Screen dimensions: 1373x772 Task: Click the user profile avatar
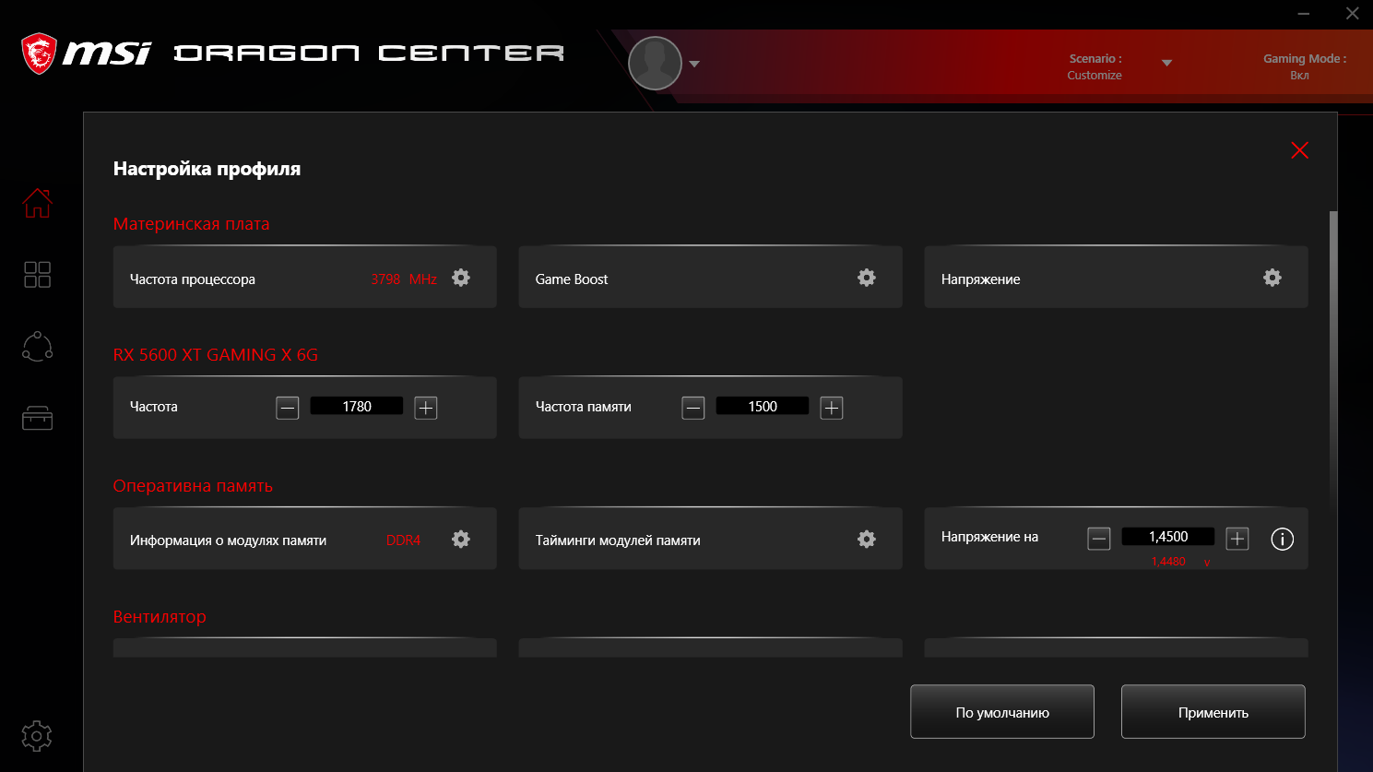655,64
